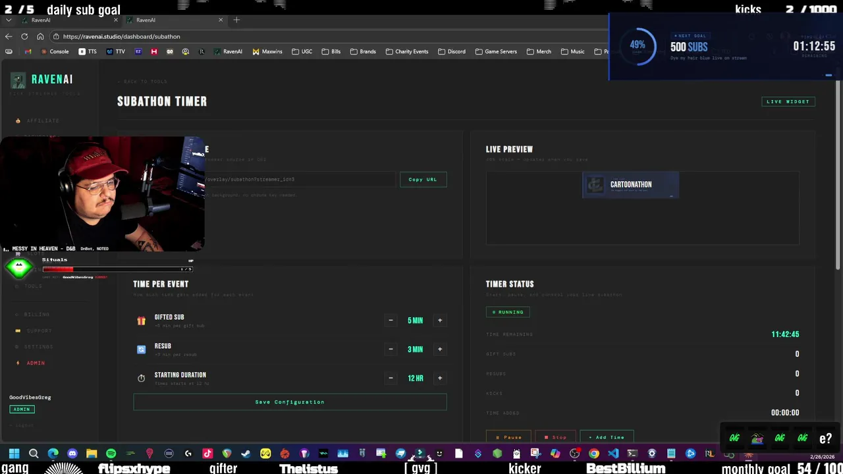Decrease Starting Duration with minus
This screenshot has height=474, width=843.
click(x=391, y=378)
